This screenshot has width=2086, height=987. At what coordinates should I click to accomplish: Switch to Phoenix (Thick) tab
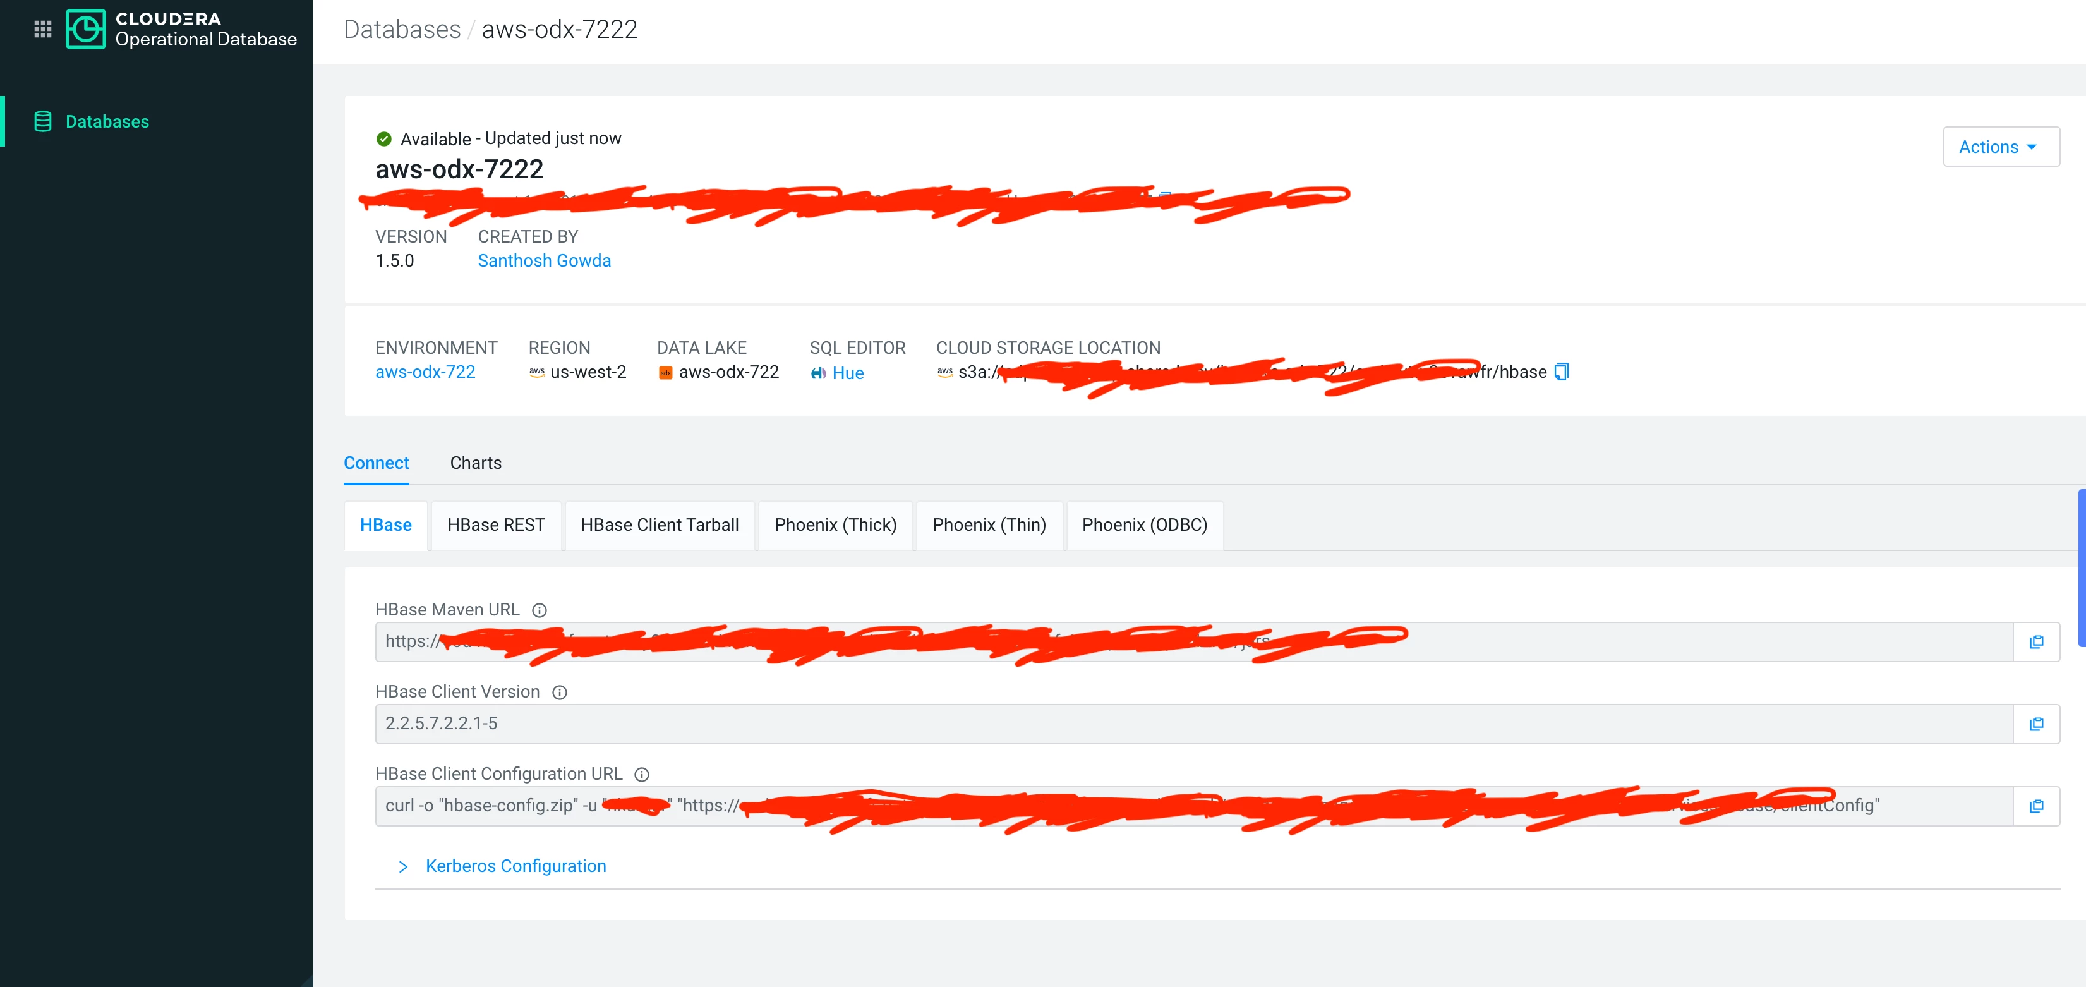point(835,524)
